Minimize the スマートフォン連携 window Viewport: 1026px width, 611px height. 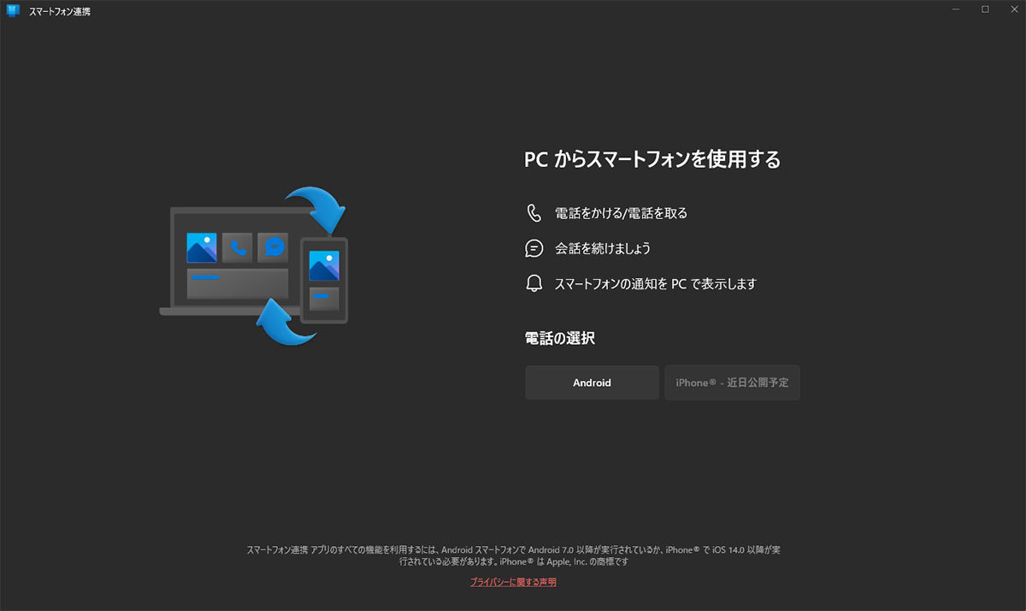tap(954, 9)
